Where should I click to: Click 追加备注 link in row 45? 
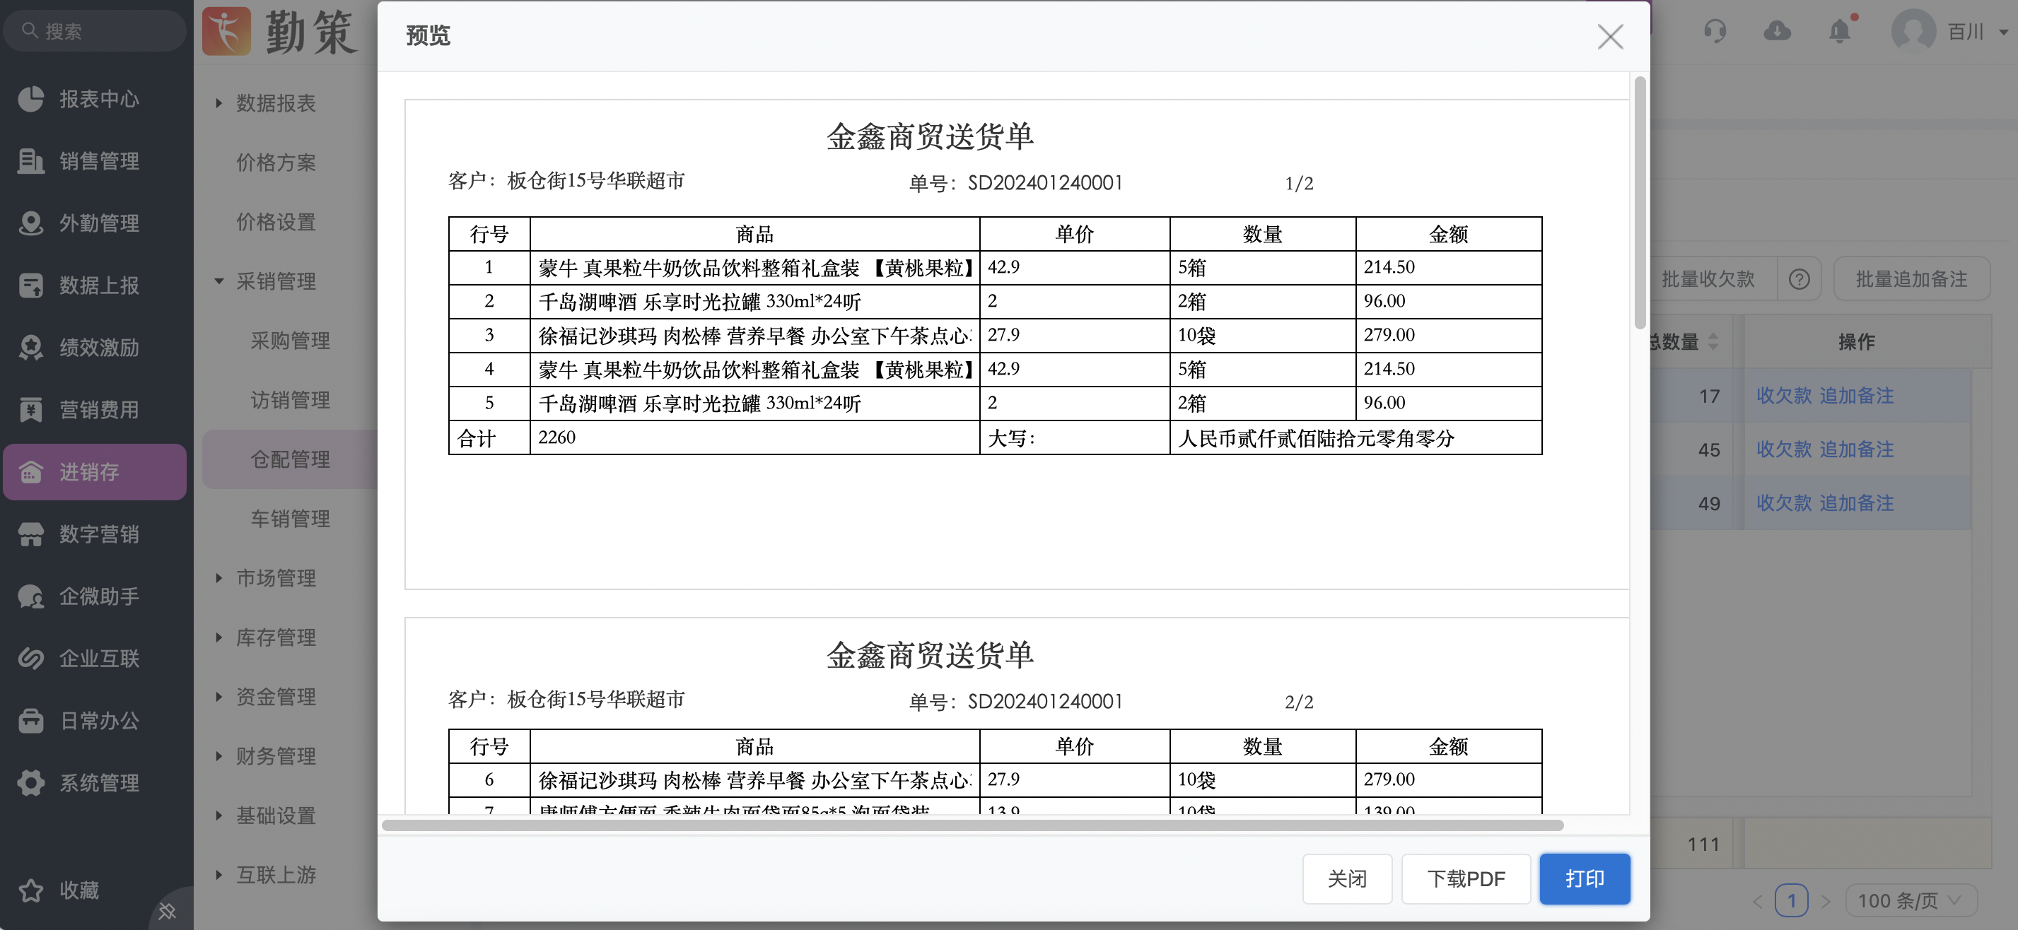click(1856, 449)
